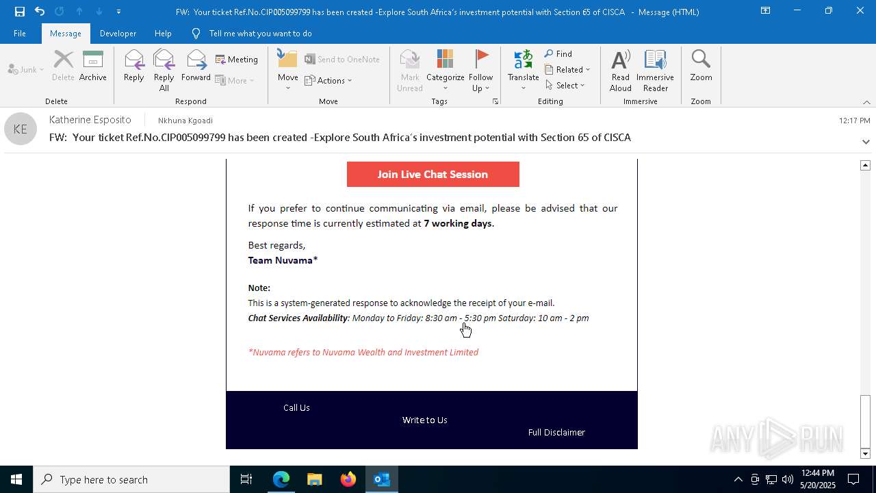Viewport: 876px width, 493px height.
Task: Reply to the sender
Action: coord(133,66)
